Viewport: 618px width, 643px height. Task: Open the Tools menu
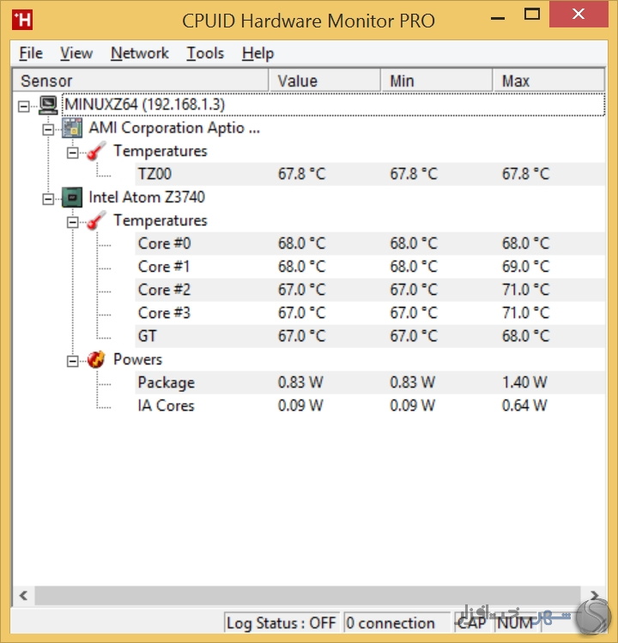point(205,53)
